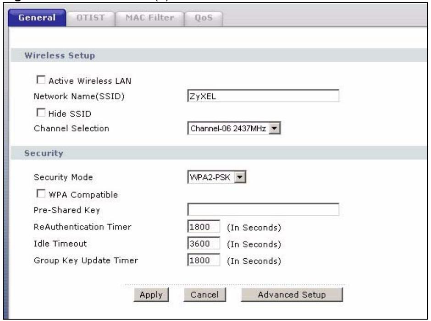Click the ReAuthentication Timer label
The width and height of the screenshot is (431, 321).
(x=83, y=227)
